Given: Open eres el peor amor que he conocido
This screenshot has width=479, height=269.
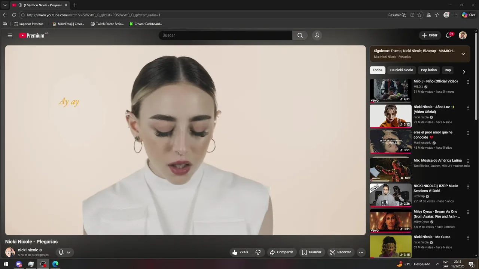Looking at the screenshot, I should coord(433,134).
